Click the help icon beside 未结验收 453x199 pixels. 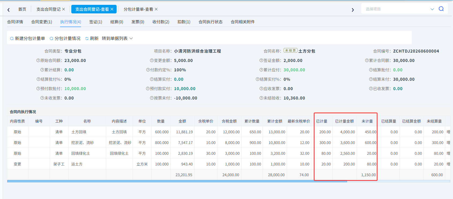pos(261,98)
